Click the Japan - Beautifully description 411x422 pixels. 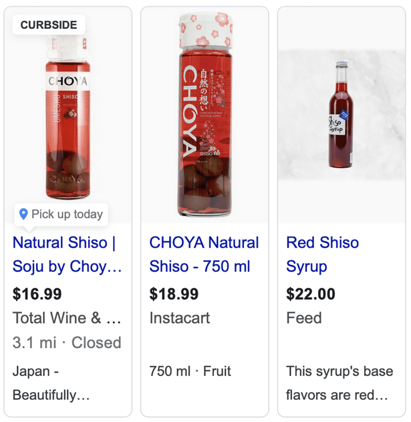point(51,383)
